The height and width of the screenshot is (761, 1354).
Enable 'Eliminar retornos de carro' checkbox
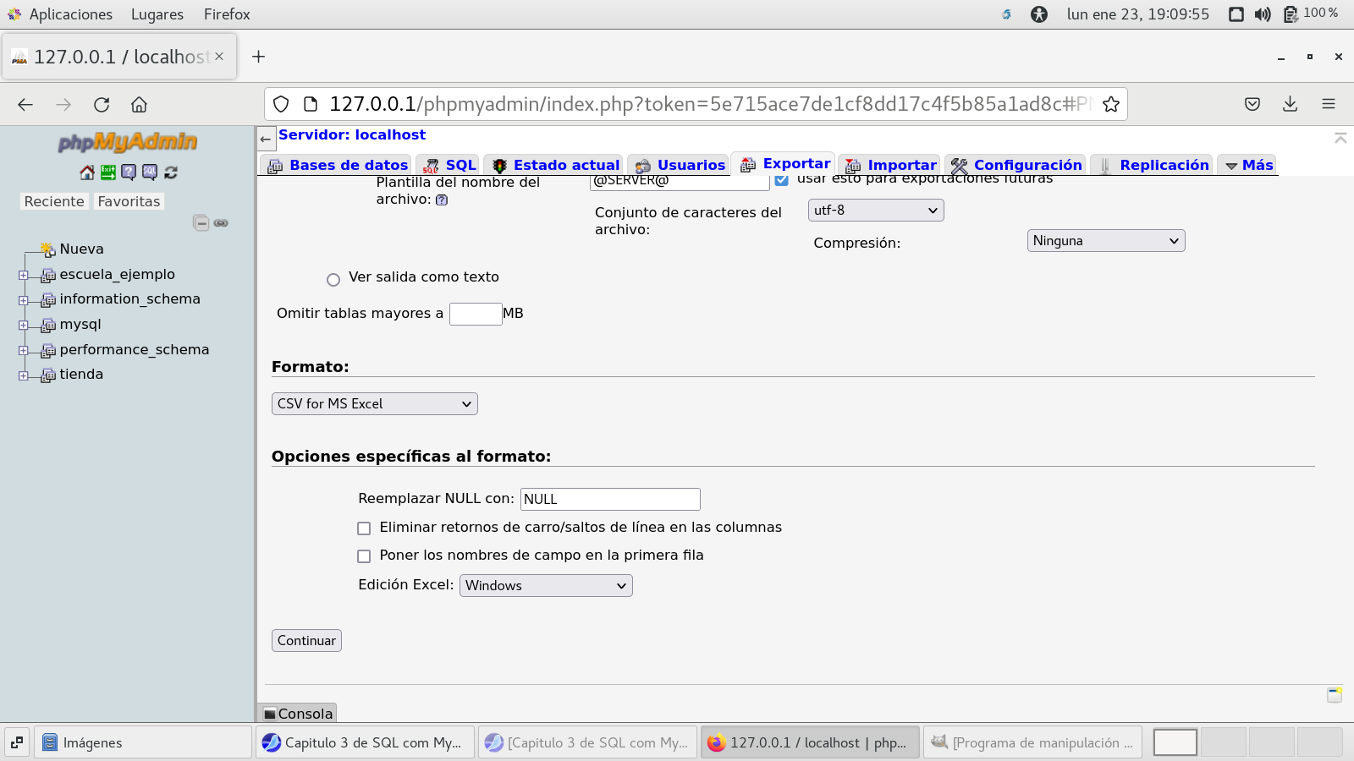tap(364, 528)
